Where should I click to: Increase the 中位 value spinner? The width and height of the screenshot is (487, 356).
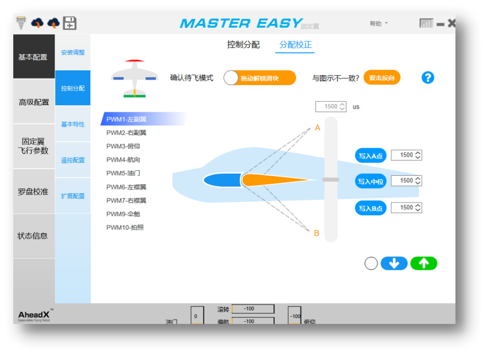[418, 179]
